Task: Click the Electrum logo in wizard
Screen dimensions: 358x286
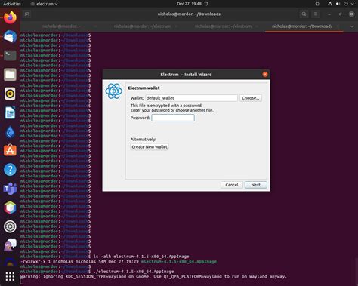Action: pyautogui.click(x=114, y=91)
